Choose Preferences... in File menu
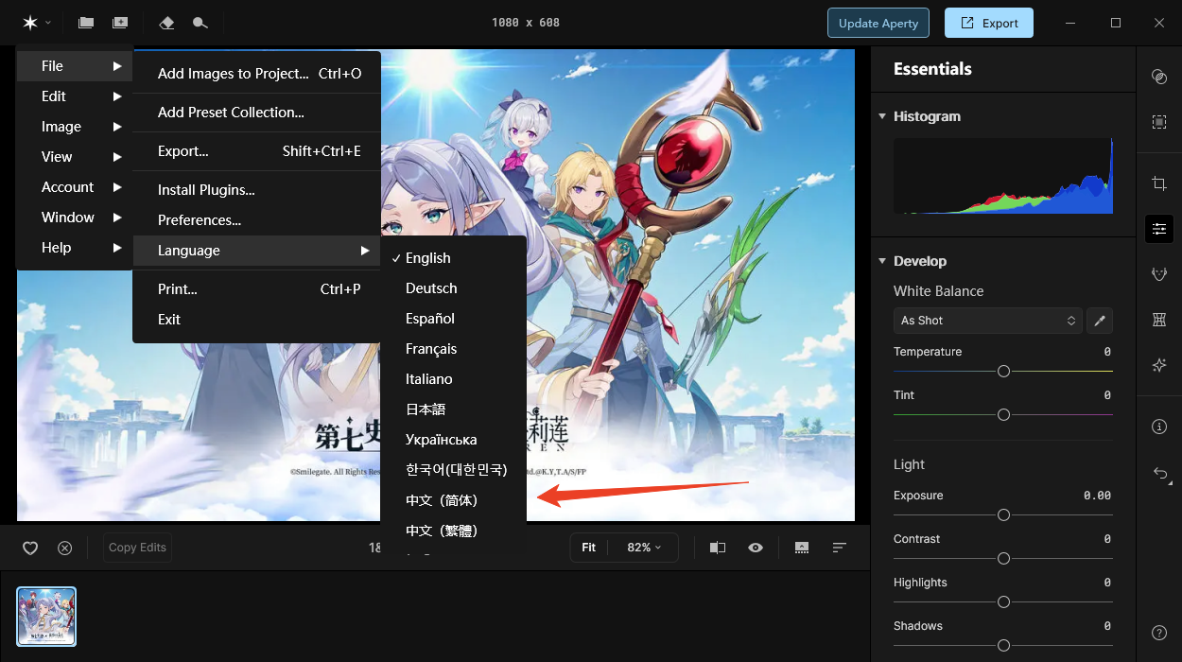Viewport: 1182px width, 662px height. coord(200,220)
